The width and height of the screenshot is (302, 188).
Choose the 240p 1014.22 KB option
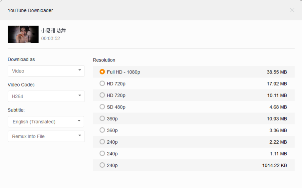102,165
